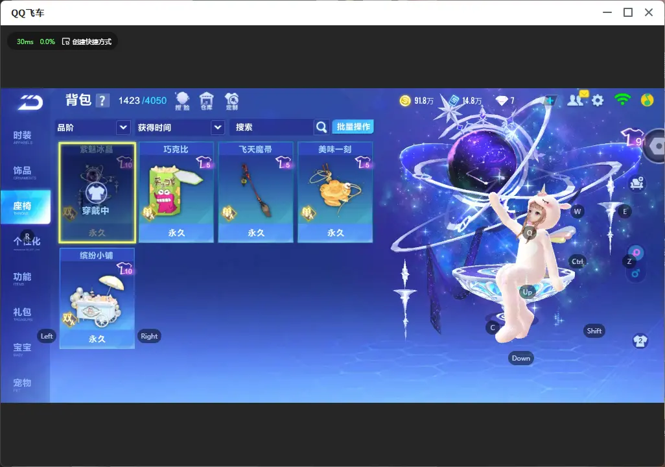Click the 创建快捷方式 create shortcut button
The width and height of the screenshot is (665, 467).
pos(87,42)
